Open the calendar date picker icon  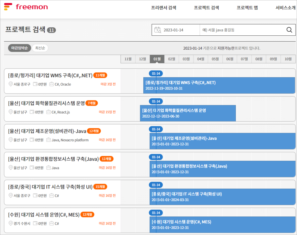pos(157,30)
